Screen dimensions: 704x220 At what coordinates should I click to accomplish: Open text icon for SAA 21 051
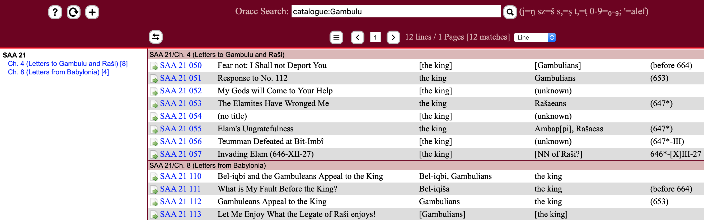[x=154, y=79]
